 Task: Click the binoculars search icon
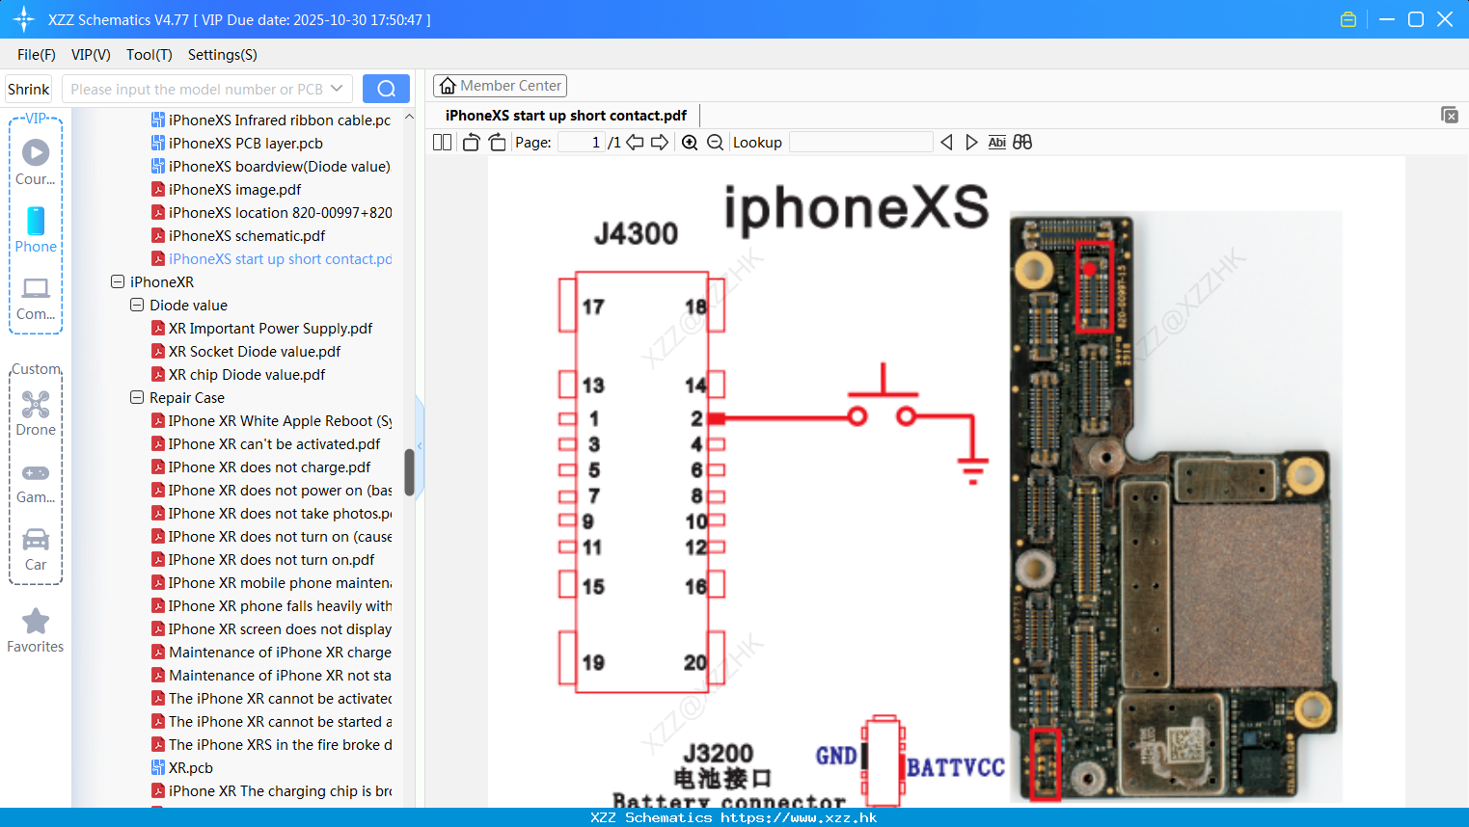click(x=1022, y=143)
